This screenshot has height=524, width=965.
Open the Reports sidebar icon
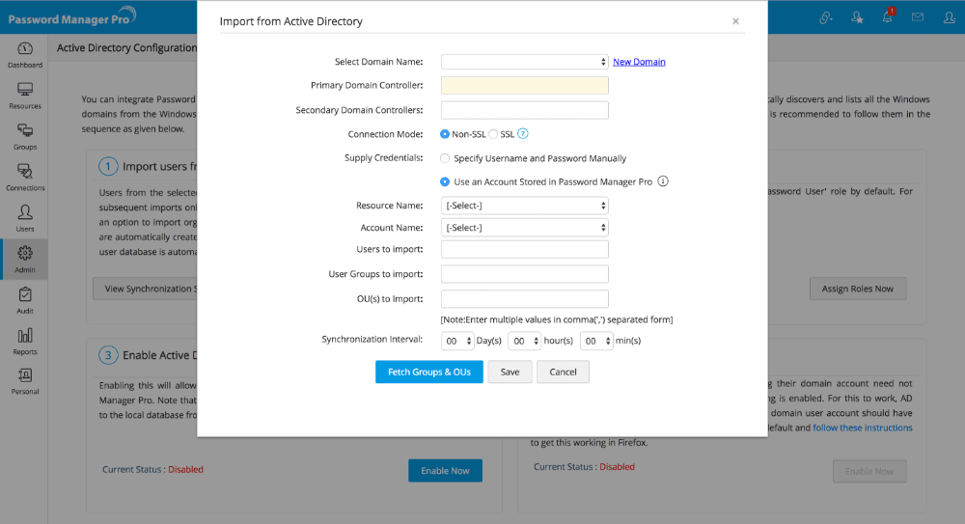[25, 340]
